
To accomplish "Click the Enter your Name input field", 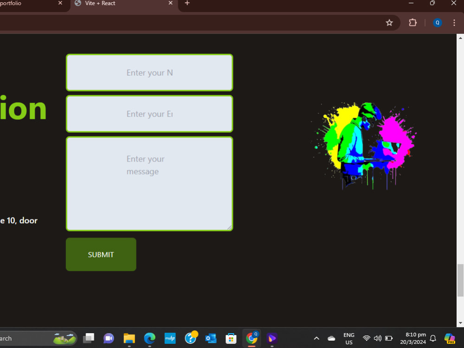I will (x=149, y=72).
